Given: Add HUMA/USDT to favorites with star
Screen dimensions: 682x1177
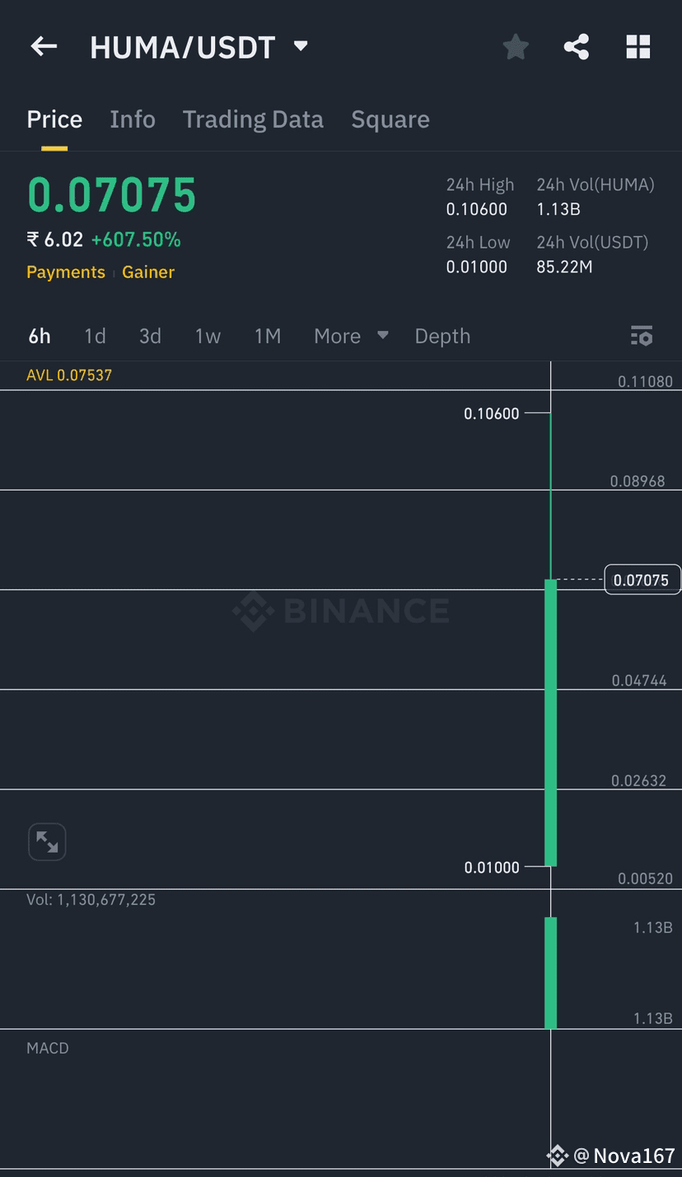Looking at the screenshot, I should [516, 47].
